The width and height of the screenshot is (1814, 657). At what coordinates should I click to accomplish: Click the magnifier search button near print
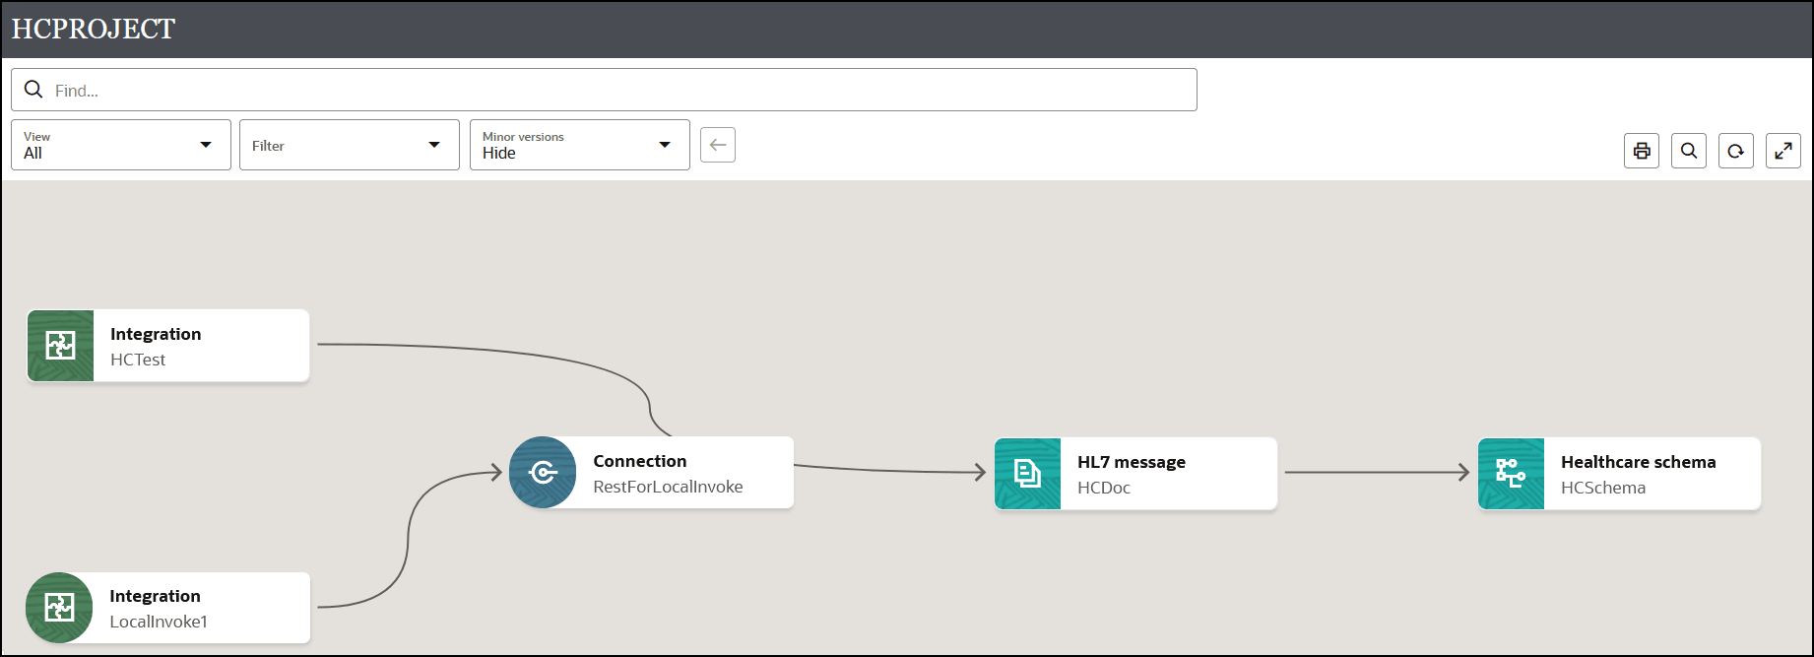[1689, 151]
